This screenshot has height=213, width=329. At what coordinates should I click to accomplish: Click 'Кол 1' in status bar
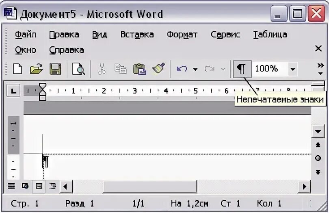tap(269, 204)
